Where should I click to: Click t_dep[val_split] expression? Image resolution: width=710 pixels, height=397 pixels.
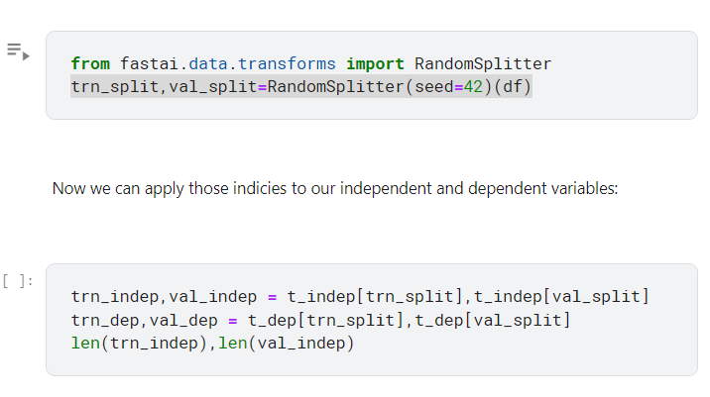493,320
